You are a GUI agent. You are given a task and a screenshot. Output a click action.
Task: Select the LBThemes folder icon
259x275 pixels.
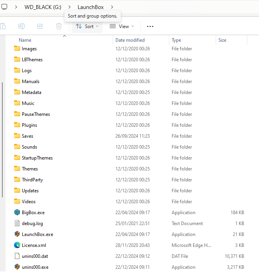pyautogui.click(x=17, y=59)
